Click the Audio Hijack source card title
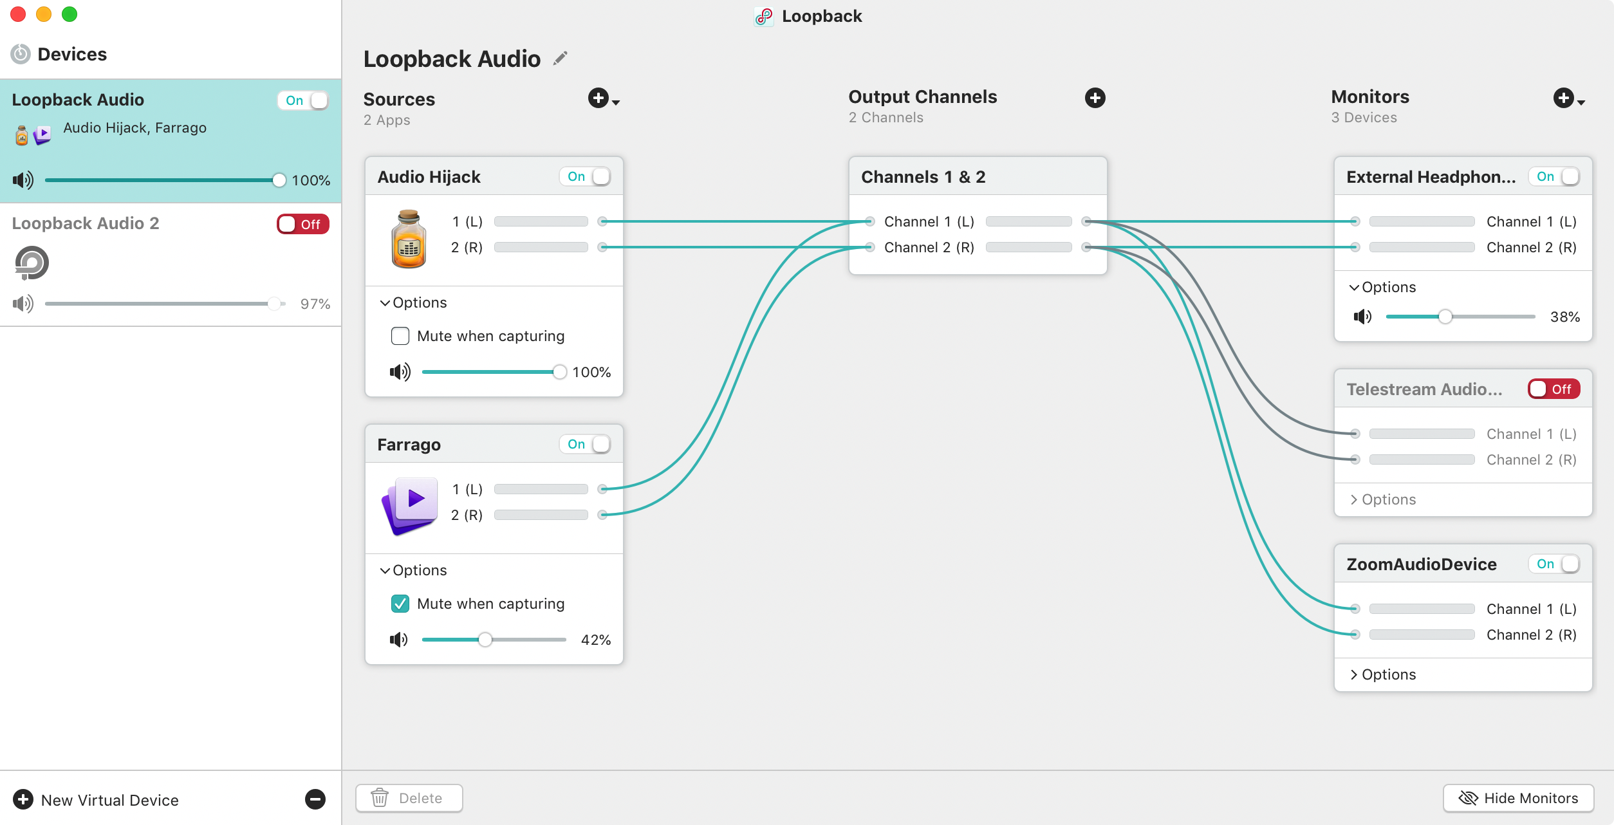This screenshot has width=1614, height=825. [429, 177]
